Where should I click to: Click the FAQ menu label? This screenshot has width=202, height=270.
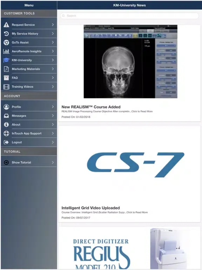tap(15, 78)
